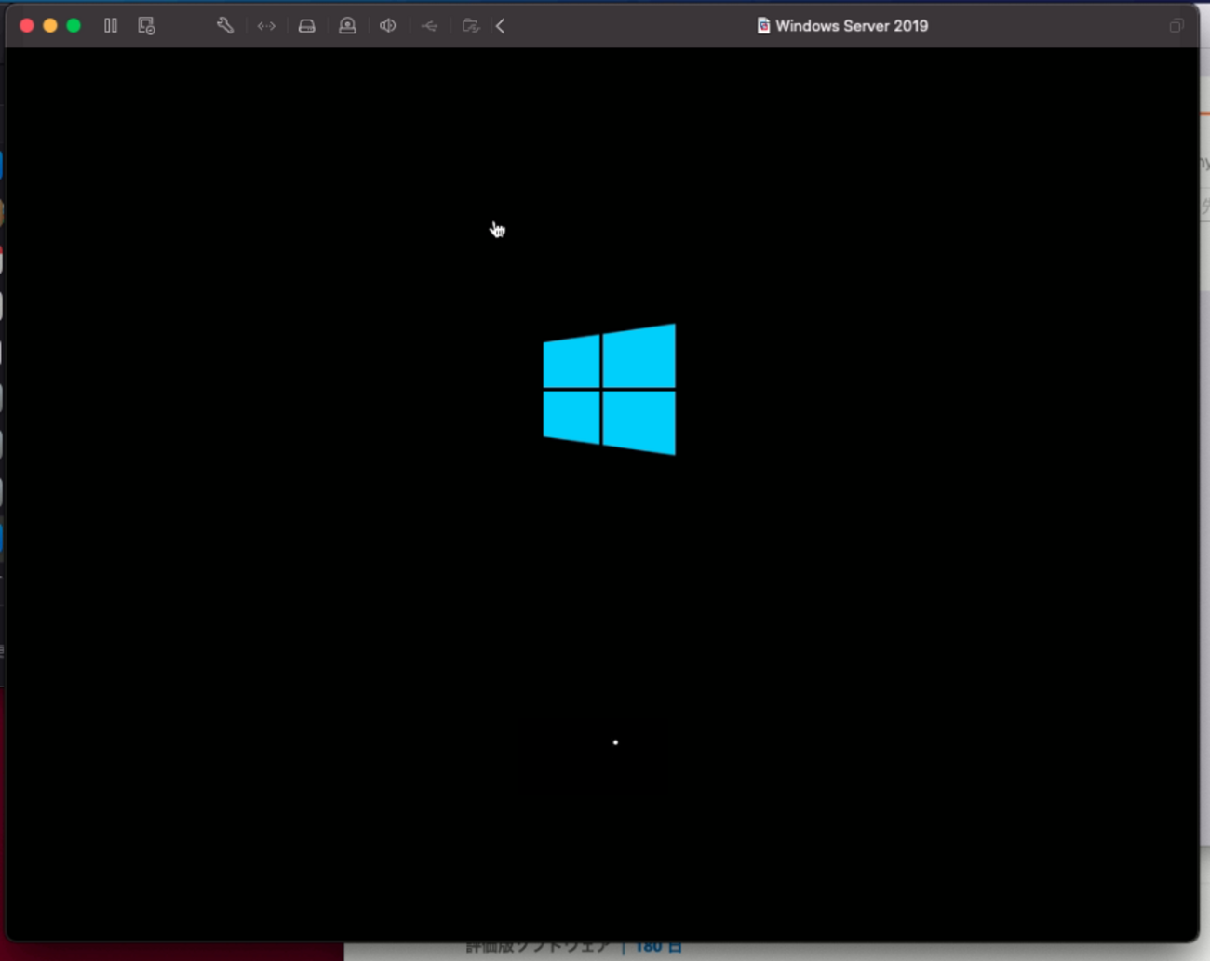Click the VM document icon in title
1210x961 pixels.
pyautogui.click(x=763, y=26)
